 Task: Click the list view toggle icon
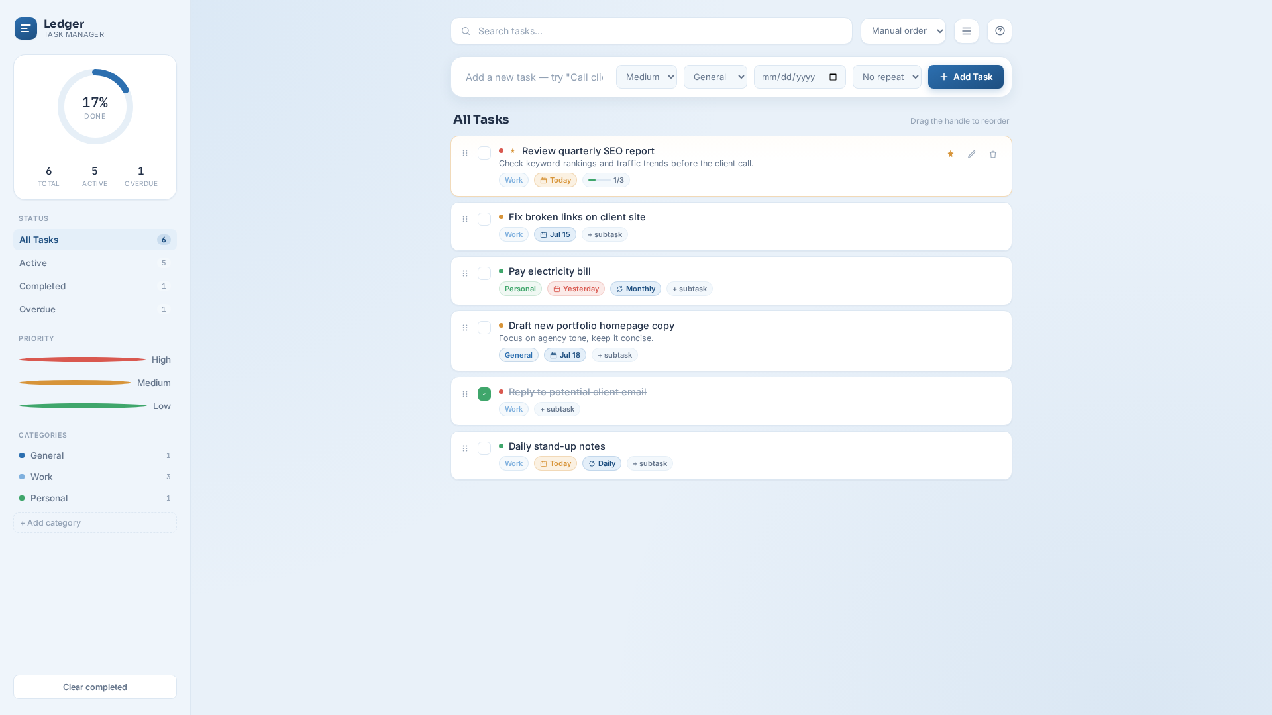click(967, 31)
